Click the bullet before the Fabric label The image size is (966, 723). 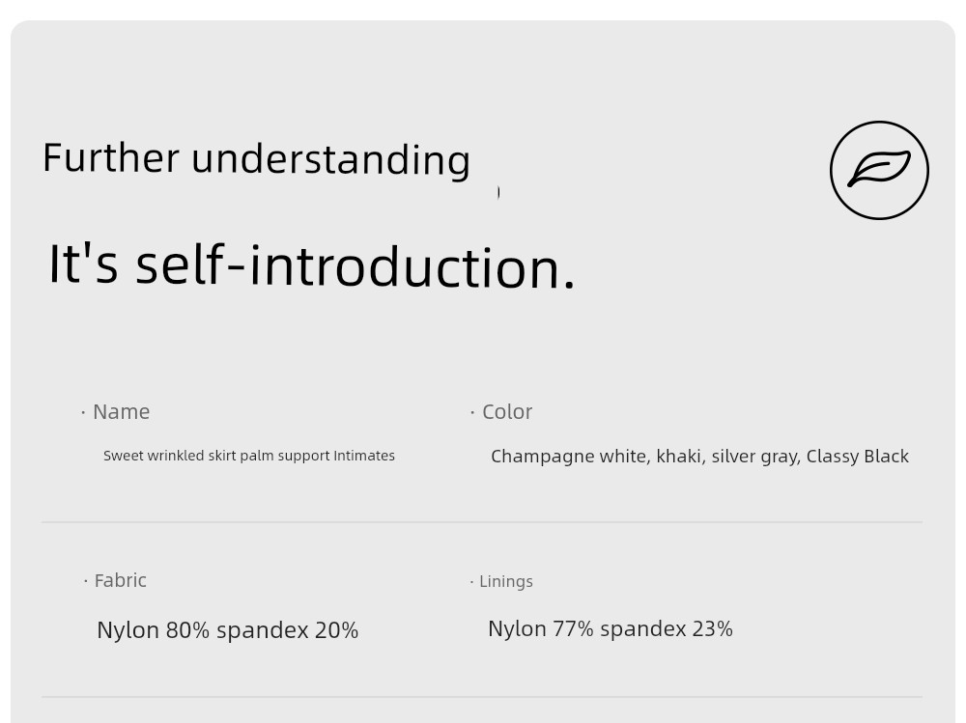pyautogui.click(x=86, y=581)
